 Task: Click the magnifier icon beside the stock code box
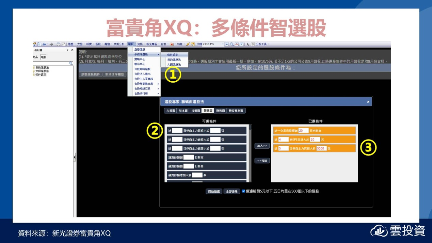(x=232, y=44)
